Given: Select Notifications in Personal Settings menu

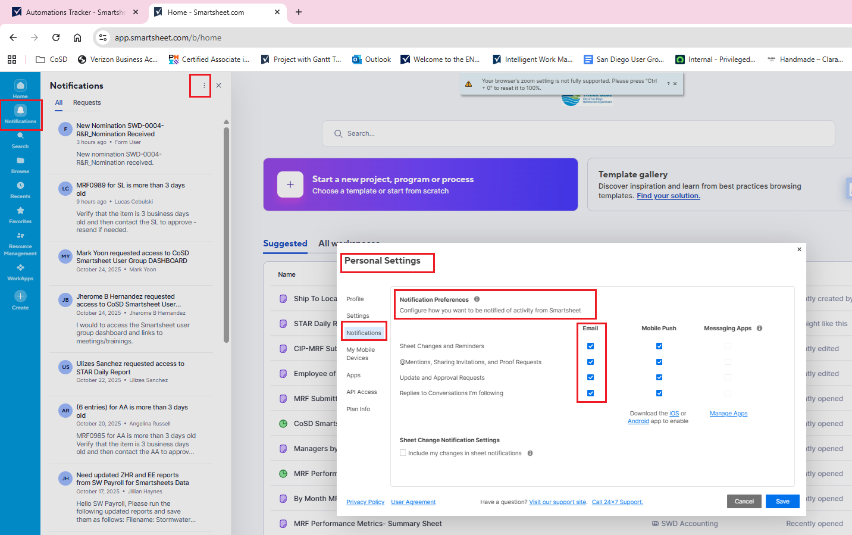Looking at the screenshot, I should click(x=364, y=333).
